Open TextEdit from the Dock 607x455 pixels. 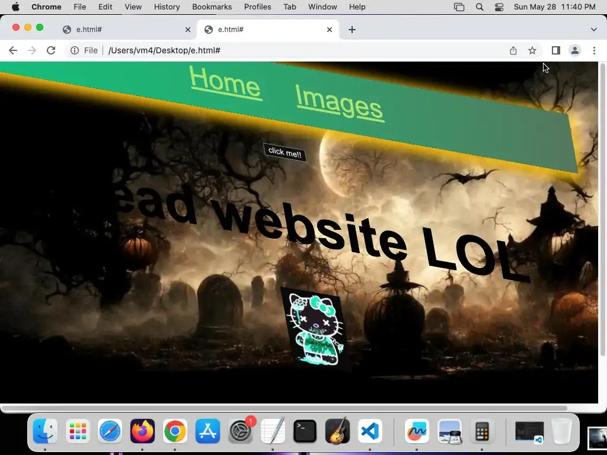[x=273, y=431]
